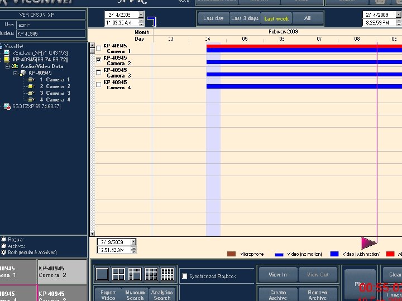402x301 pixels.
Task: Select the Archives radio option
Action: point(3,246)
